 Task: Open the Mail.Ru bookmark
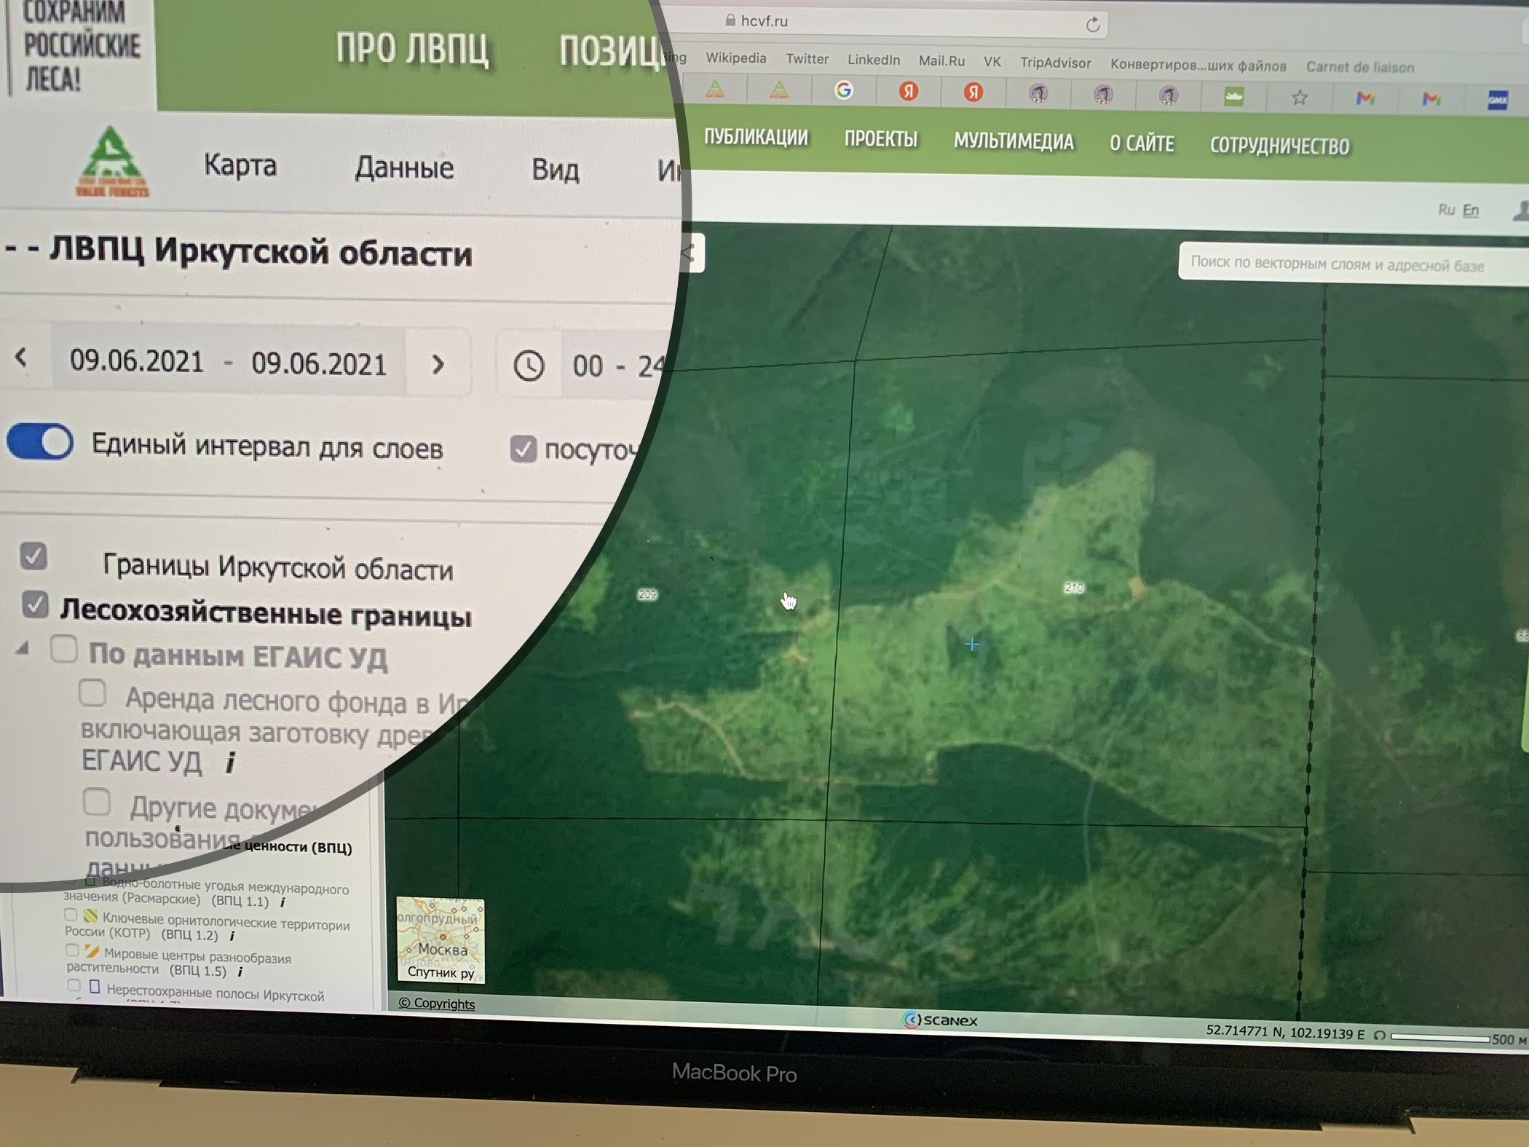[941, 61]
